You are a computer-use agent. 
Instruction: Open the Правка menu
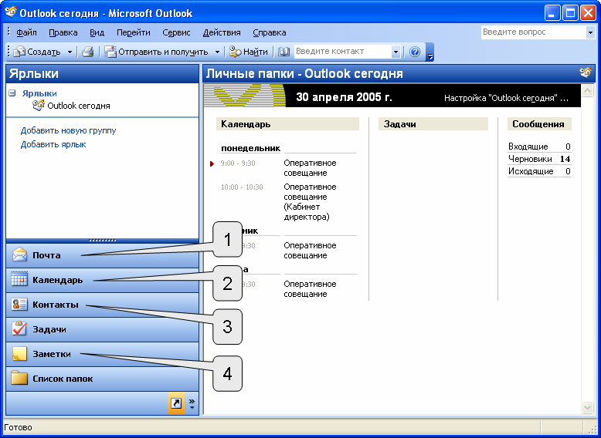coord(63,32)
